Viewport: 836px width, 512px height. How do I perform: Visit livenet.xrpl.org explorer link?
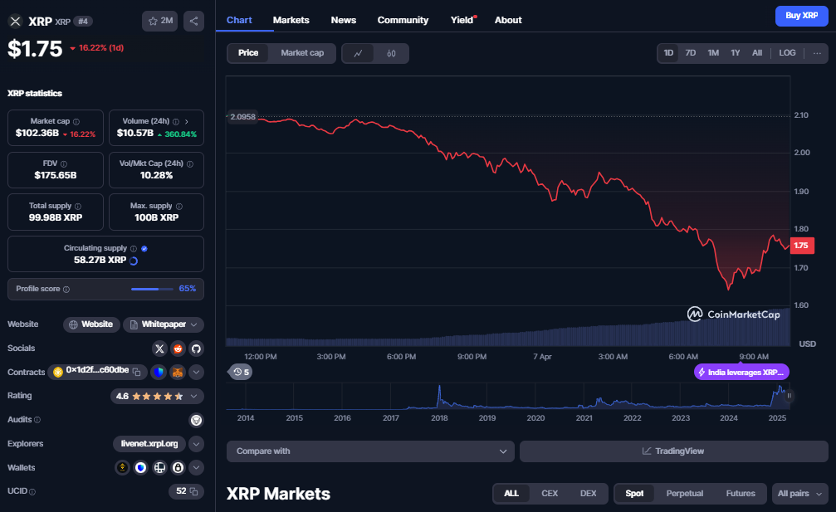click(149, 443)
